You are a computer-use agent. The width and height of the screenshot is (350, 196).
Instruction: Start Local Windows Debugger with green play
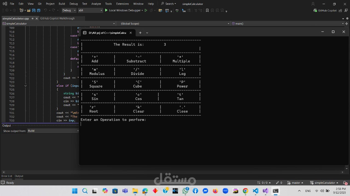(106, 10)
